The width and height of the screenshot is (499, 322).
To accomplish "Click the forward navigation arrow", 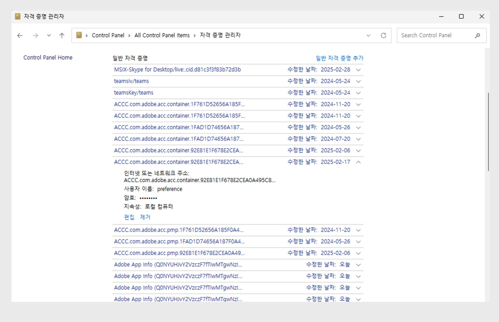I will [x=35, y=36].
